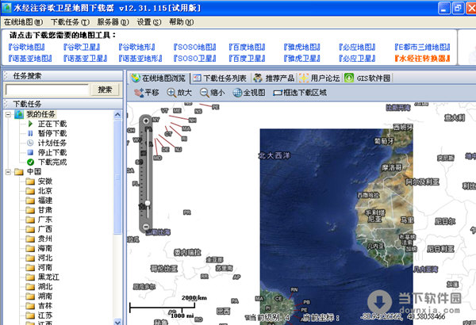Click the 雅虎卫星 link

coord(302,59)
